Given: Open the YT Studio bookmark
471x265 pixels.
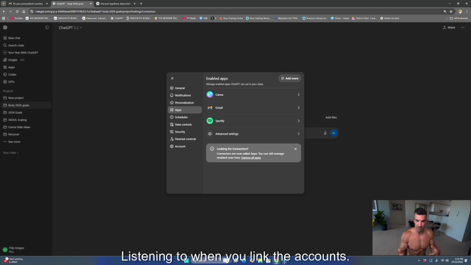Looking at the screenshot, I should [189, 18].
